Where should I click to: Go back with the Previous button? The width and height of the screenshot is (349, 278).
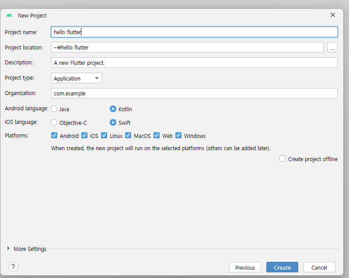[245, 267]
